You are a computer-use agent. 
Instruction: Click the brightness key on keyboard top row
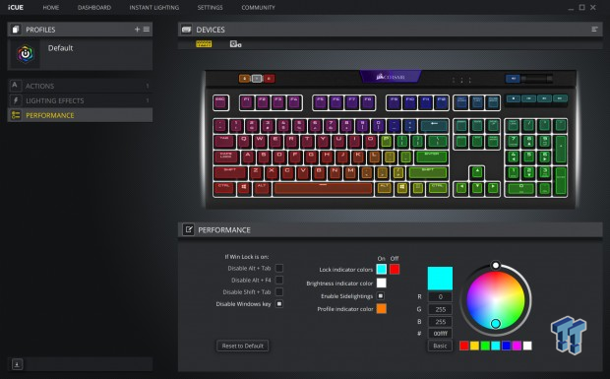tap(257, 79)
